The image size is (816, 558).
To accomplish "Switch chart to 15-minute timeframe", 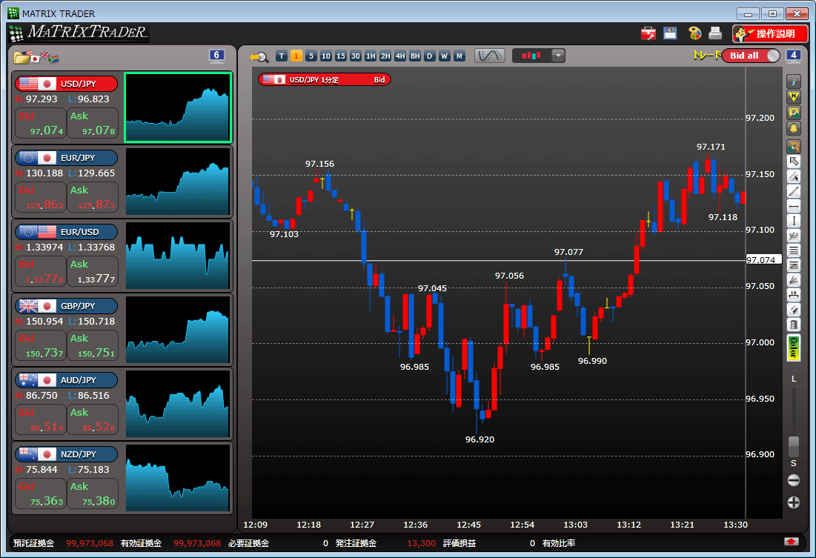I will tap(341, 56).
